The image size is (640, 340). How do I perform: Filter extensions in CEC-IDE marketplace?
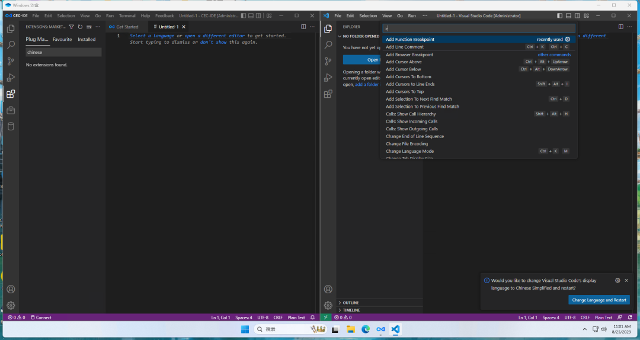[x=72, y=27]
